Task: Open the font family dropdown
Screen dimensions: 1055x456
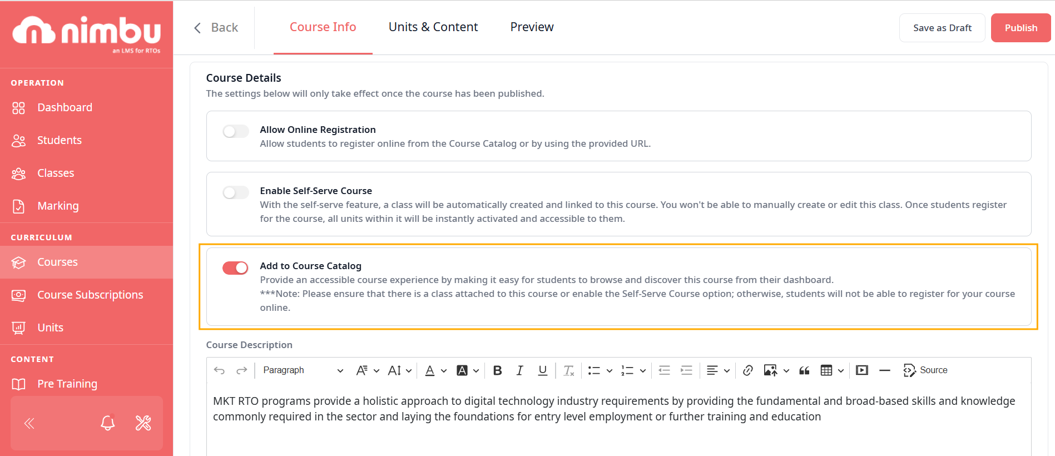Action: coord(368,370)
